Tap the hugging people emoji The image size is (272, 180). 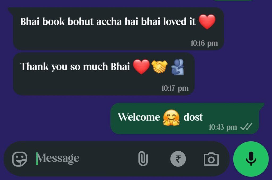[x=177, y=67]
